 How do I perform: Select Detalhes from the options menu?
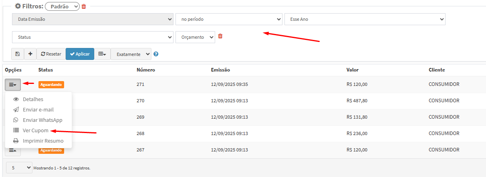pos(33,99)
